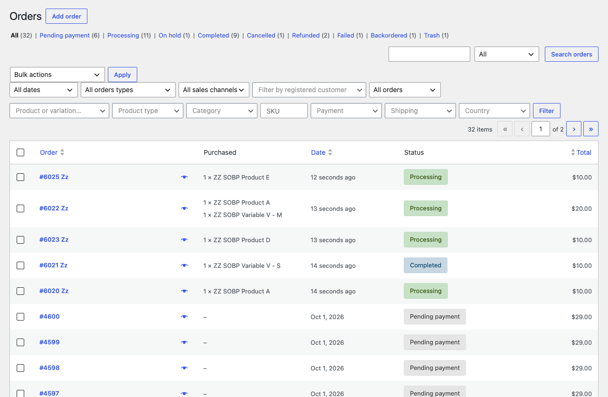This screenshot has width=608, height=397.
Task: Click the Search orders button
Action: click(x=571, y=54)
